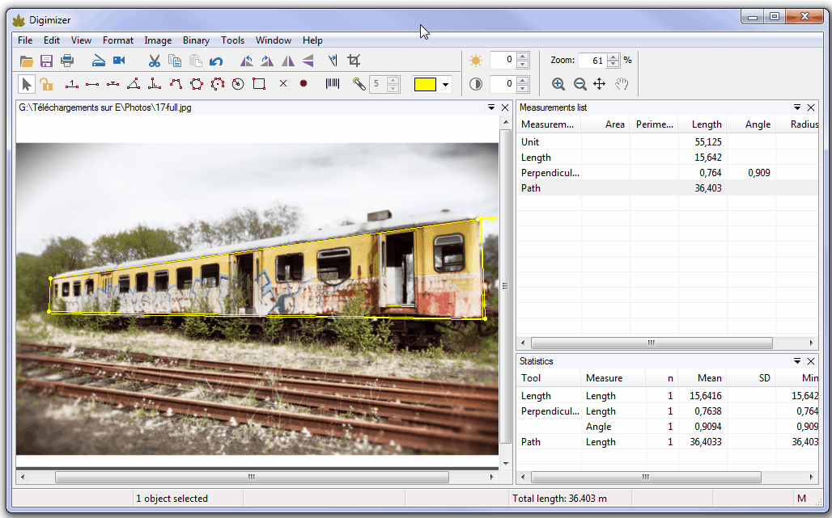Toggle the lock objects padlock icon
The height and width of the screenshot is (518, 832).
click(46, 83)
